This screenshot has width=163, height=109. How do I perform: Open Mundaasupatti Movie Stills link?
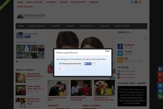point(79,99)
